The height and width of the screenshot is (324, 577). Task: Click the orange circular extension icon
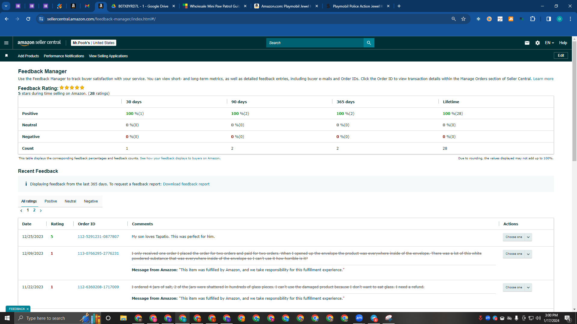coord(489,19)
